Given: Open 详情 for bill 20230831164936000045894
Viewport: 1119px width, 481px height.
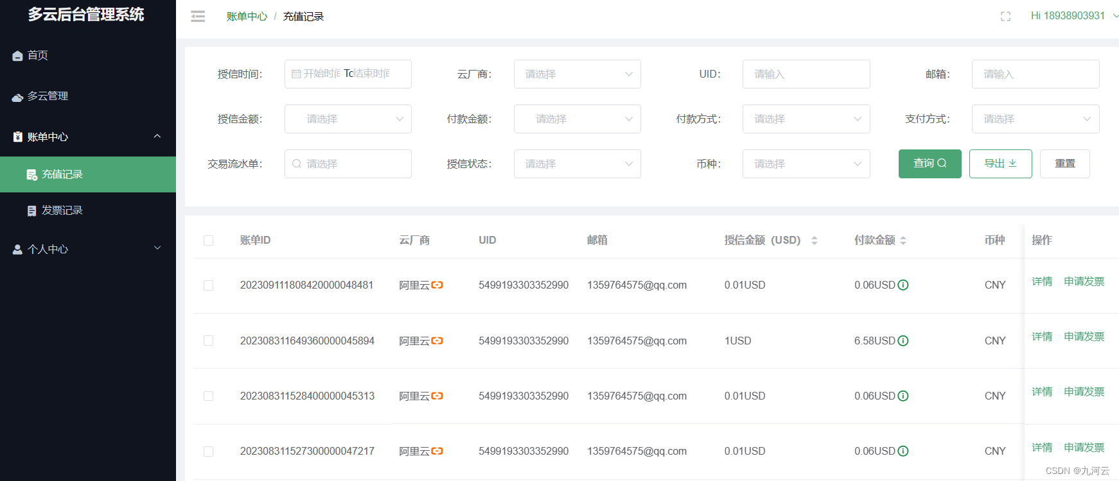Looking at the screenshot, I should click(1042, 336).
